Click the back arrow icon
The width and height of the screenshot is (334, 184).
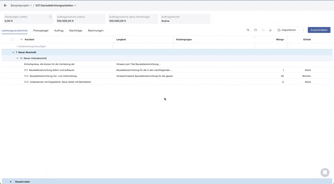click(5, 5)
